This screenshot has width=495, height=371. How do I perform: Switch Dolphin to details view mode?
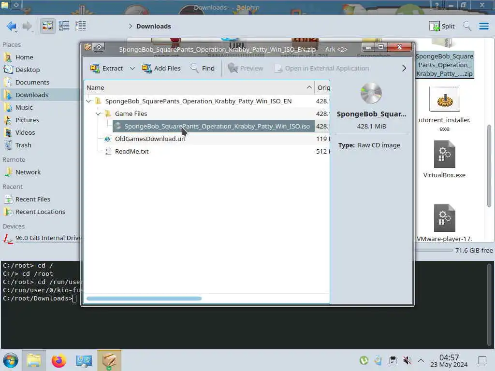[81, 26]
